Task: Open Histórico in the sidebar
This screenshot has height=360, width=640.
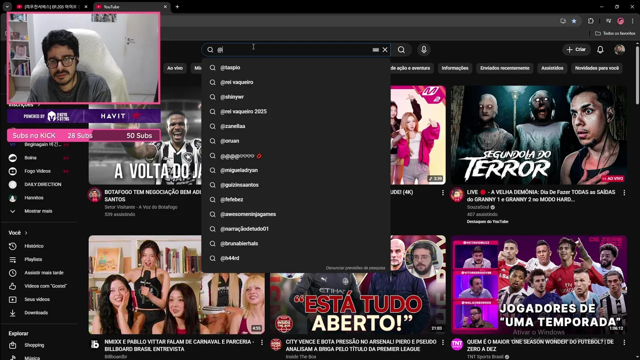Action: tap(38, 246)
